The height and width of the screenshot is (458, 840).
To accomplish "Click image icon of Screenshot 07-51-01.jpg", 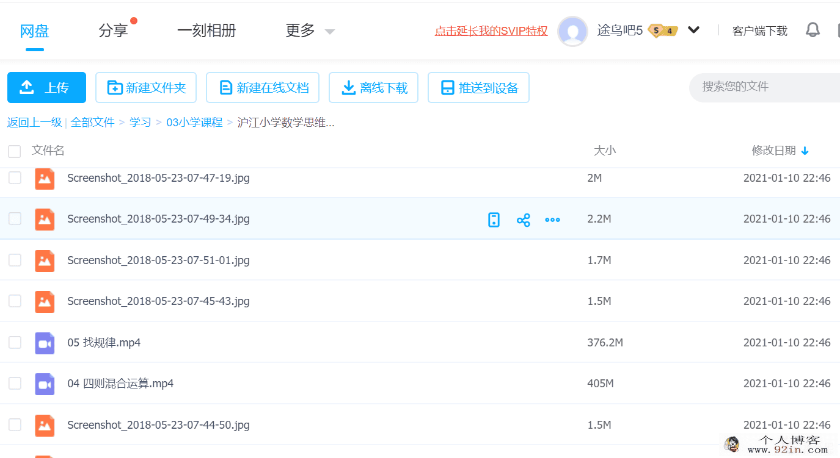I will click(45, 260).
